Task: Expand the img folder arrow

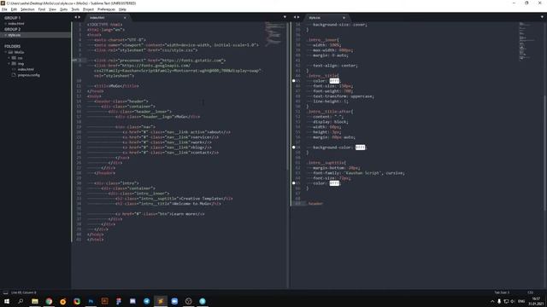Action: click(x=9, y=64)
